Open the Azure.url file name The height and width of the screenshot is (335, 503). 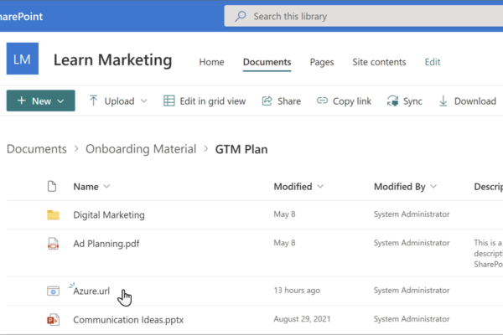(91, 291)
